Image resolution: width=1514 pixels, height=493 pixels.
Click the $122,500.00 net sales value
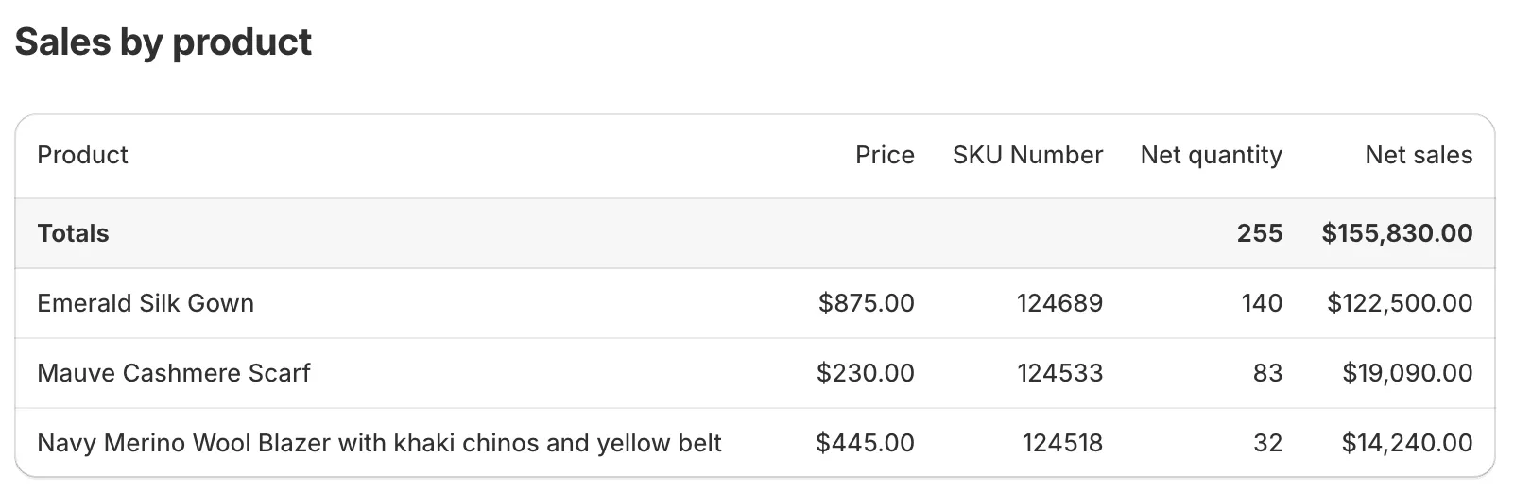pos(1399,303)
